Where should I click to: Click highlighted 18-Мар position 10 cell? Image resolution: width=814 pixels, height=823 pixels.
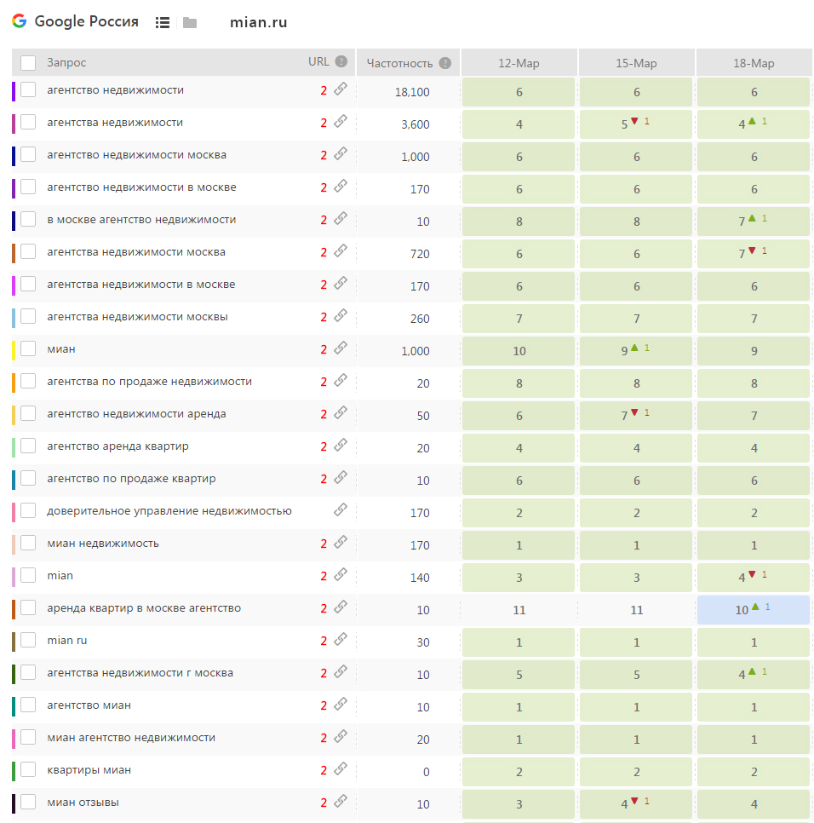click(754, 610)
